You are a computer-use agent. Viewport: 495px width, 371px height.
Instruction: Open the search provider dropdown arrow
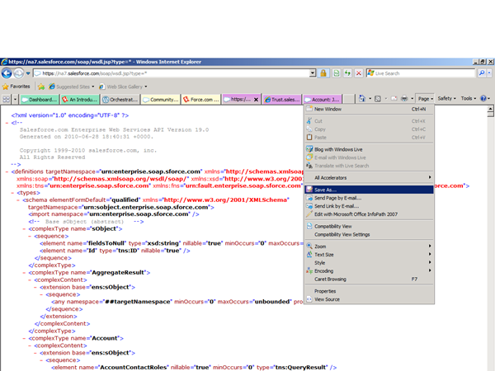(x=489, y=73)
